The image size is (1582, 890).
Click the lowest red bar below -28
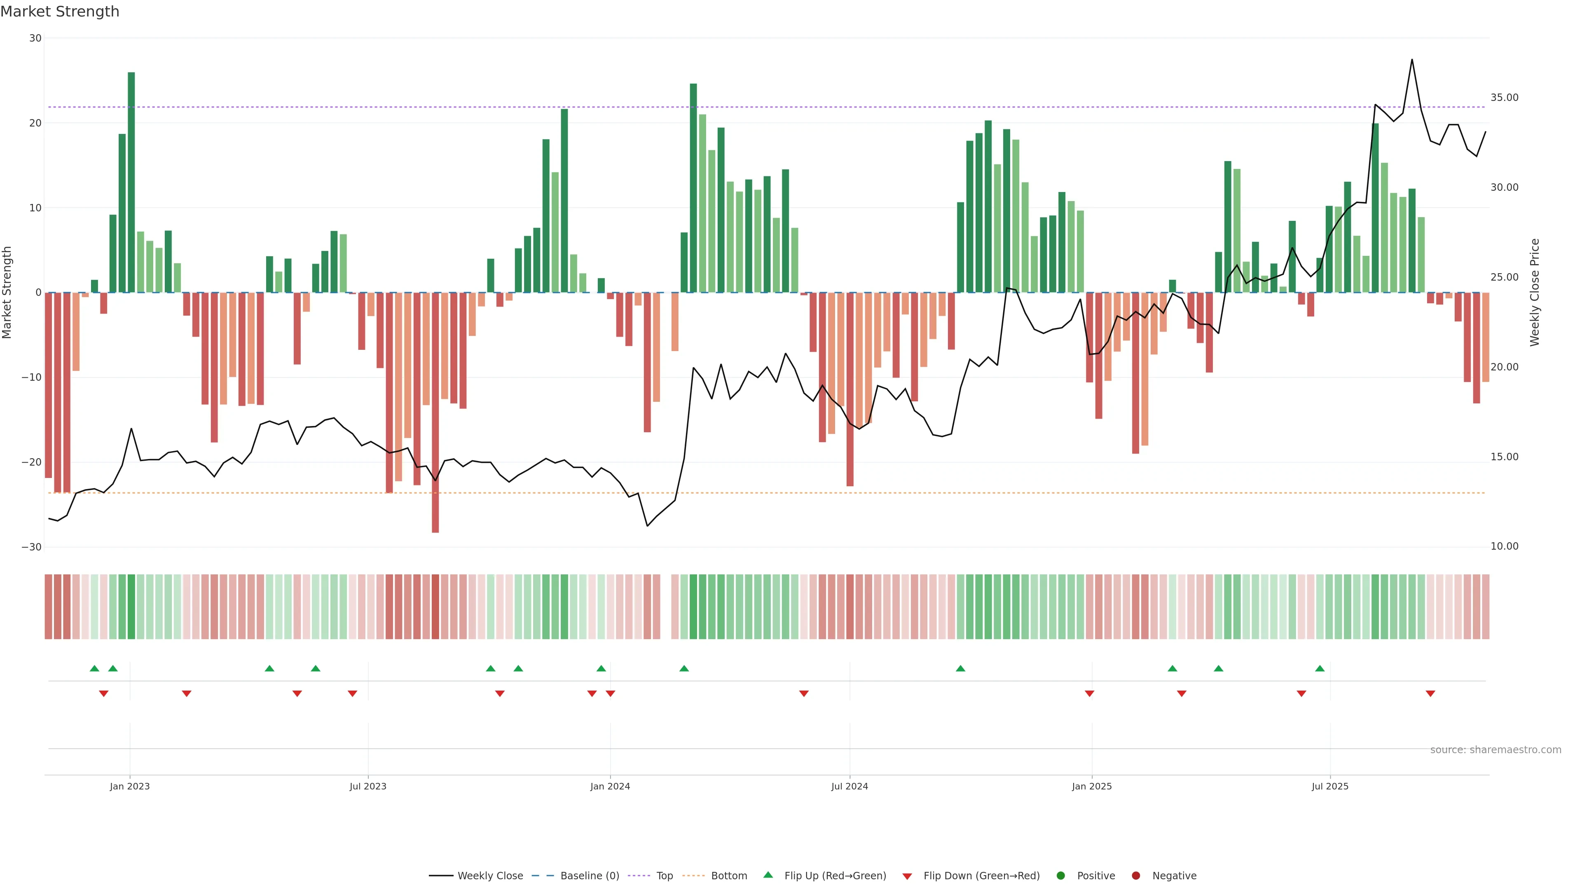(435, 412)
